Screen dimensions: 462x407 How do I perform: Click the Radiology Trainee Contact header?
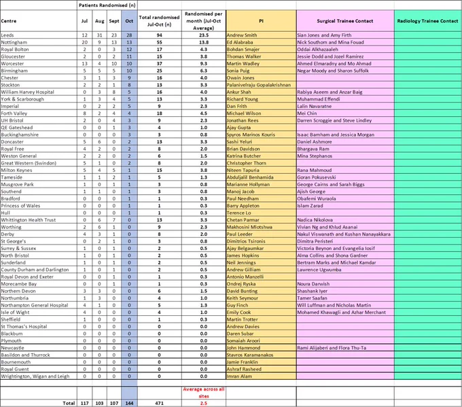[427, 21]
